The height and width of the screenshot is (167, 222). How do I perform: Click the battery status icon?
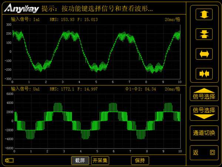pyautogui.click(x=9, y=160)
